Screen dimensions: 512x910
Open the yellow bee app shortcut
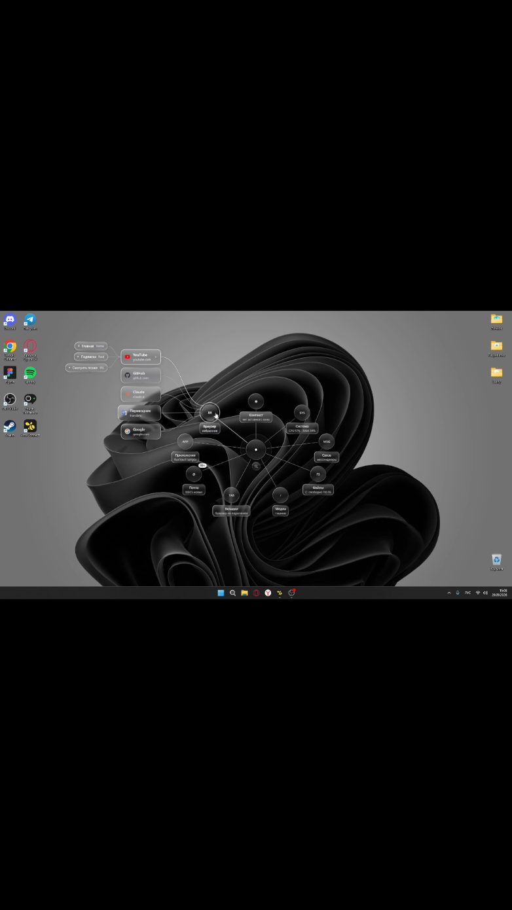click(30, 427)
